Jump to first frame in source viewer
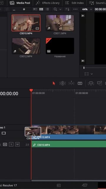 [83, 16]
